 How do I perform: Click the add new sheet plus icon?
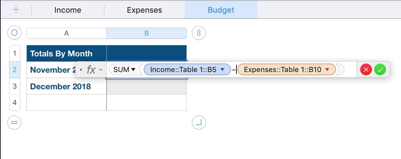point(16,10)
